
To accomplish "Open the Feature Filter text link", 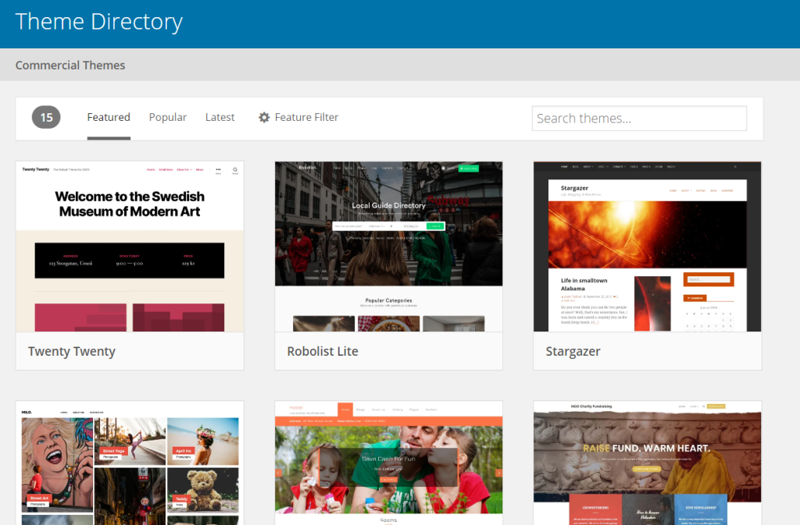I will (x=306, y=117).
